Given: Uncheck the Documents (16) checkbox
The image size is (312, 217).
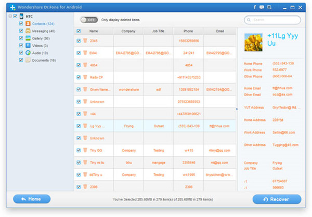Looking at the screenshot, I should click(21, 60).
